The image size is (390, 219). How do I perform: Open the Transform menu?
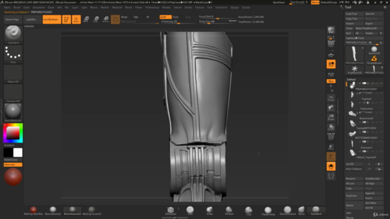point(221,7)
